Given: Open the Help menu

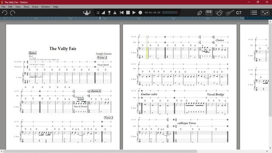Looking at the screenshot, I should (x=56, y=7).
